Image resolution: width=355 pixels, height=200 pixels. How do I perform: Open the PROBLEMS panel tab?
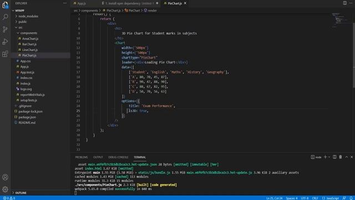82,157
